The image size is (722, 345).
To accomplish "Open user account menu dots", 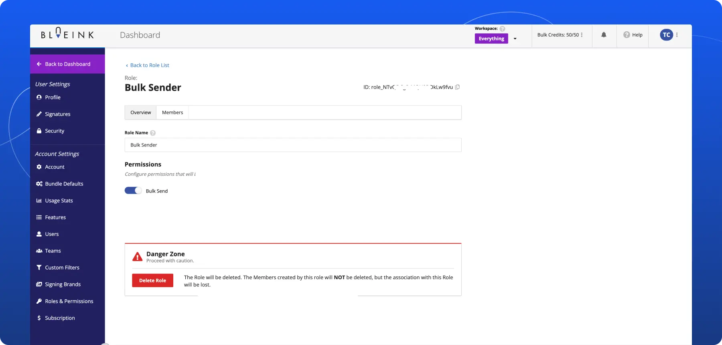I will pyautogui.click(x=677, y=35).
